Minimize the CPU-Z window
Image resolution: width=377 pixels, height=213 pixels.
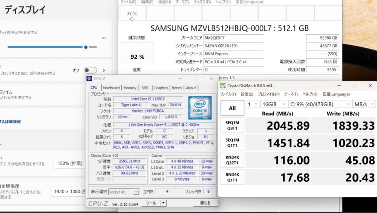tap(180, 79)
